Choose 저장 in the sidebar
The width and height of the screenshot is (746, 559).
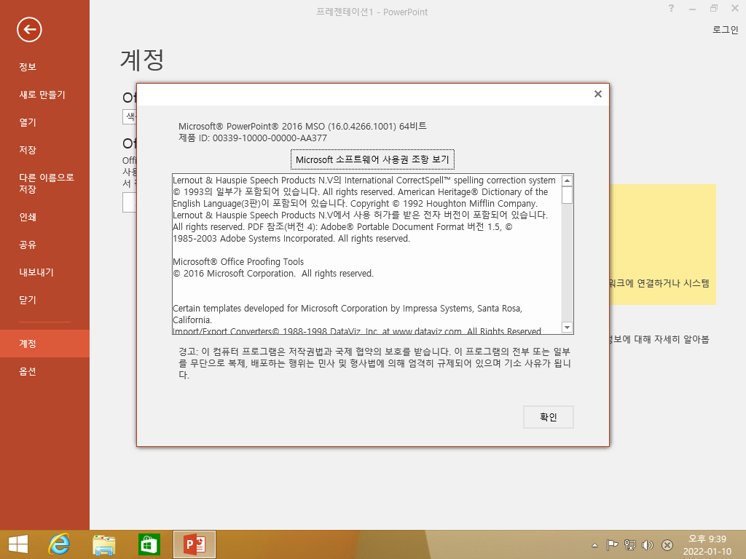point(28,150)
